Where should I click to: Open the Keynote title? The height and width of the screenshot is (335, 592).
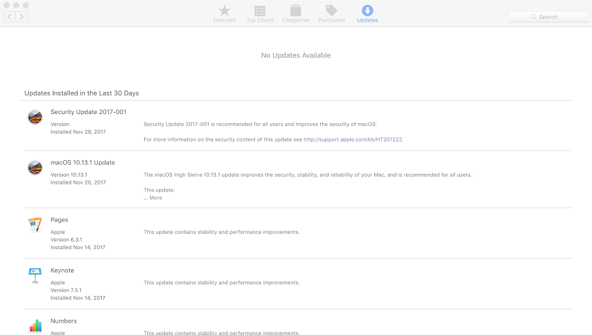click(x=63, y=270)
